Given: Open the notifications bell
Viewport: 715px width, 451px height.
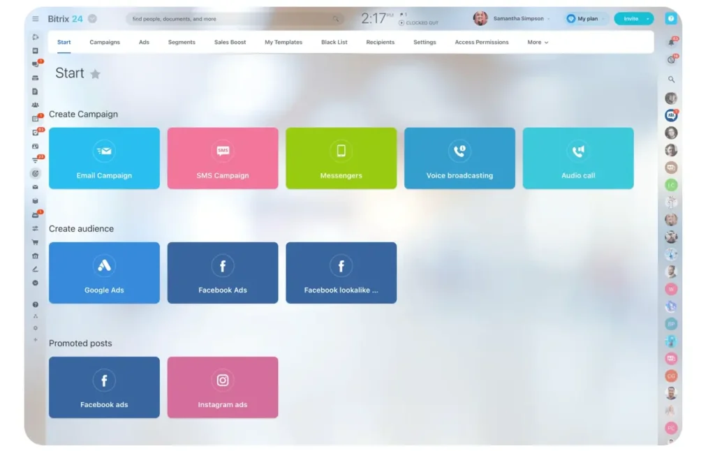Looking at the screenshot, I should pyautogui.click(x=671, y=42).
